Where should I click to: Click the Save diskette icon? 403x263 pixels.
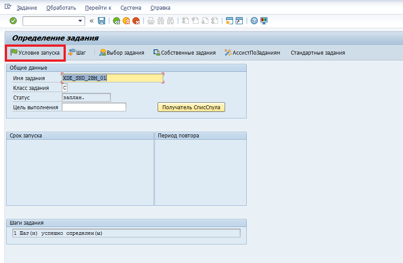click(x=102, y=21)
